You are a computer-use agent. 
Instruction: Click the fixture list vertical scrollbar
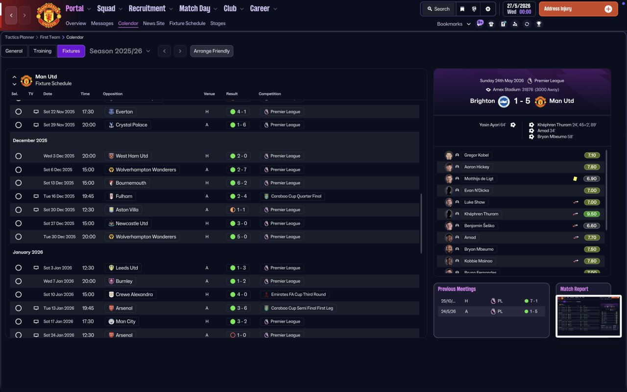point(421,223)
